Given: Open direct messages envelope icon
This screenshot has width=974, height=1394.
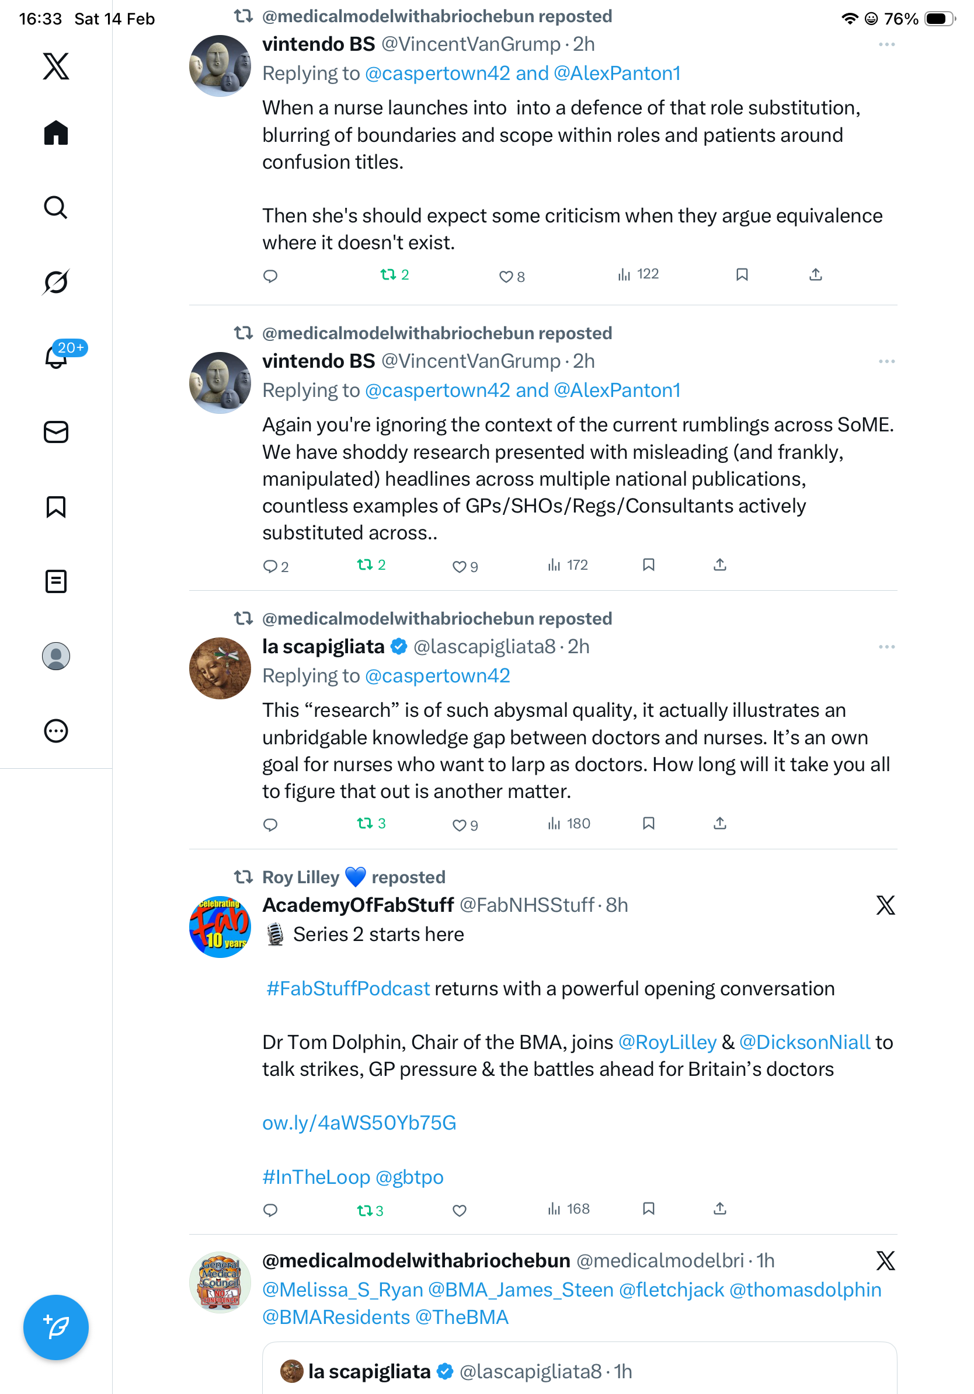Looking at the screenshot, I should tap(56, 431).
